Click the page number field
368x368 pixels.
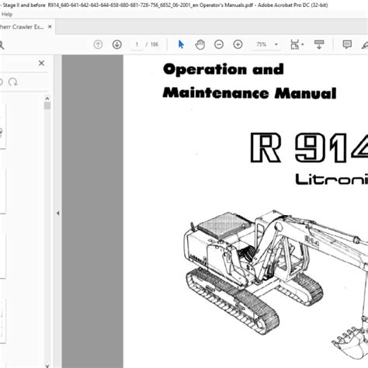(137, 44)
